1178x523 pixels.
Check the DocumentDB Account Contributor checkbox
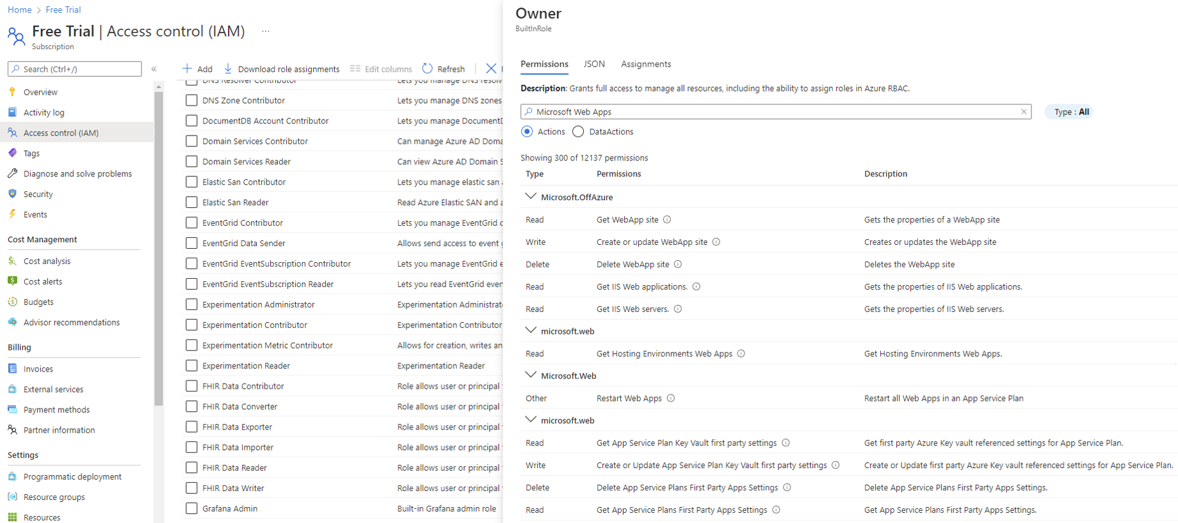pyautogui.click(x=191, y=121)
